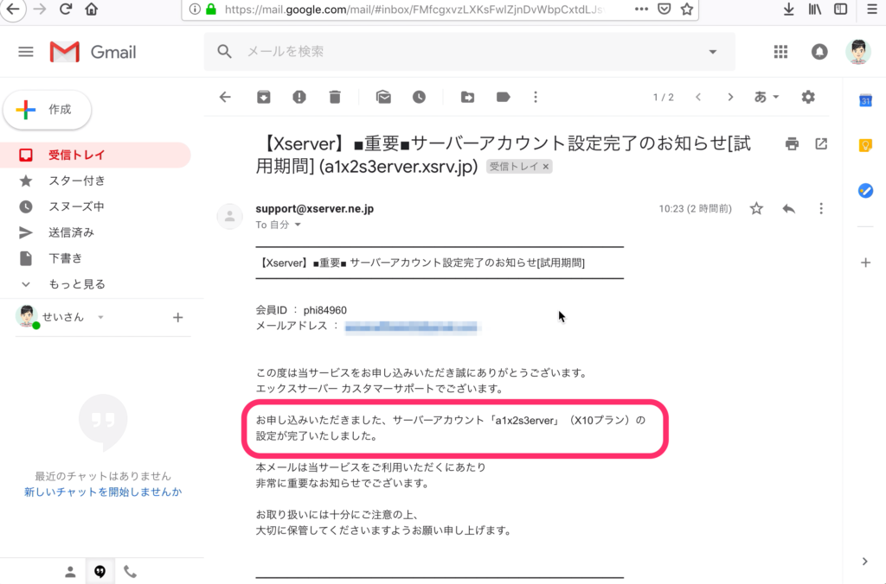Print the email
The width and height of the screenshot is (886, 584).
click(792, 143)
